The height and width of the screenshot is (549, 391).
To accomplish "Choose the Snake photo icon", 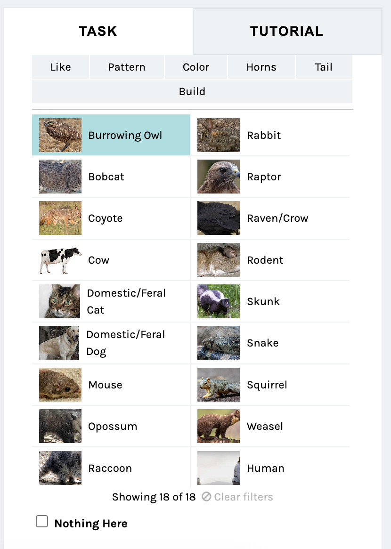I will coord(219,343).
